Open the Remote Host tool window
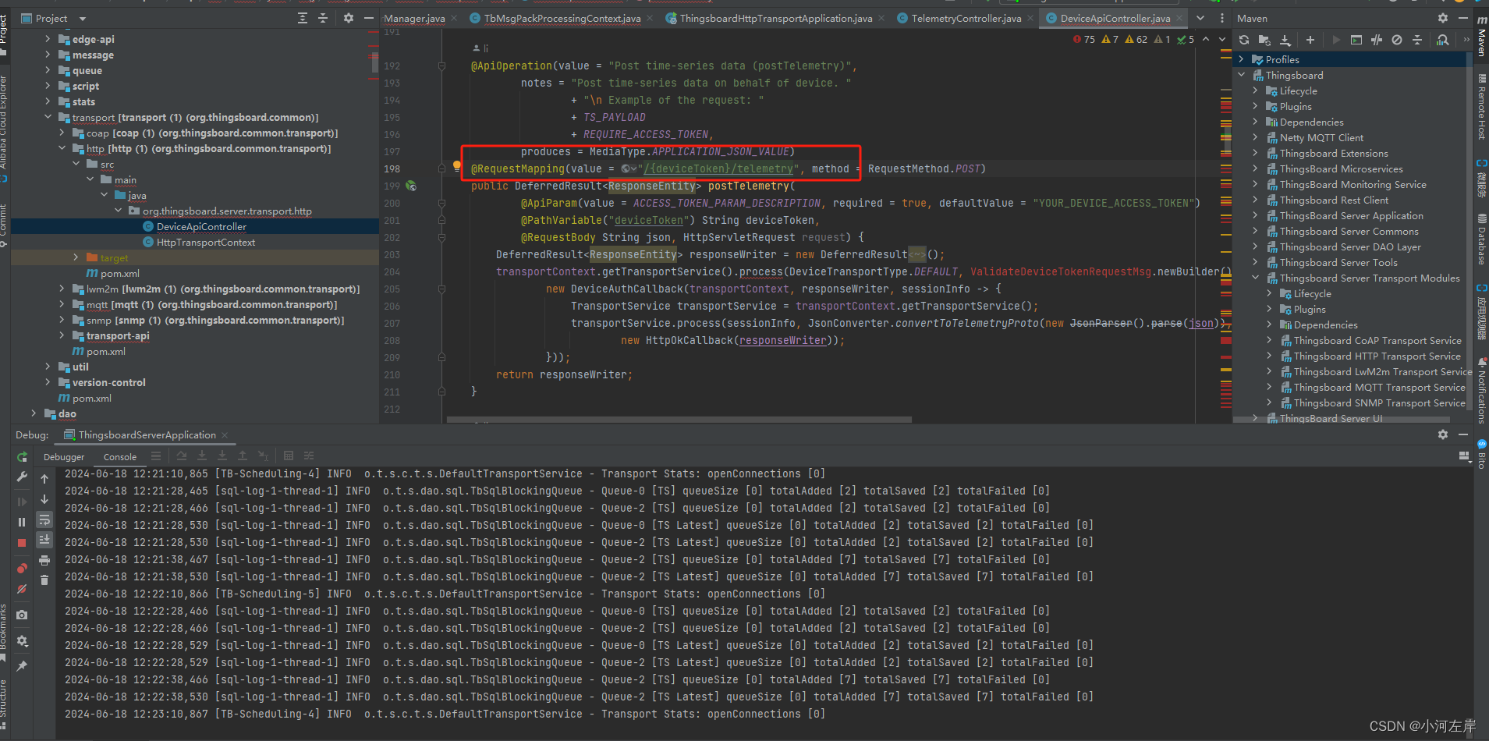The image size is (1489, 741). tap(1481, 107)
